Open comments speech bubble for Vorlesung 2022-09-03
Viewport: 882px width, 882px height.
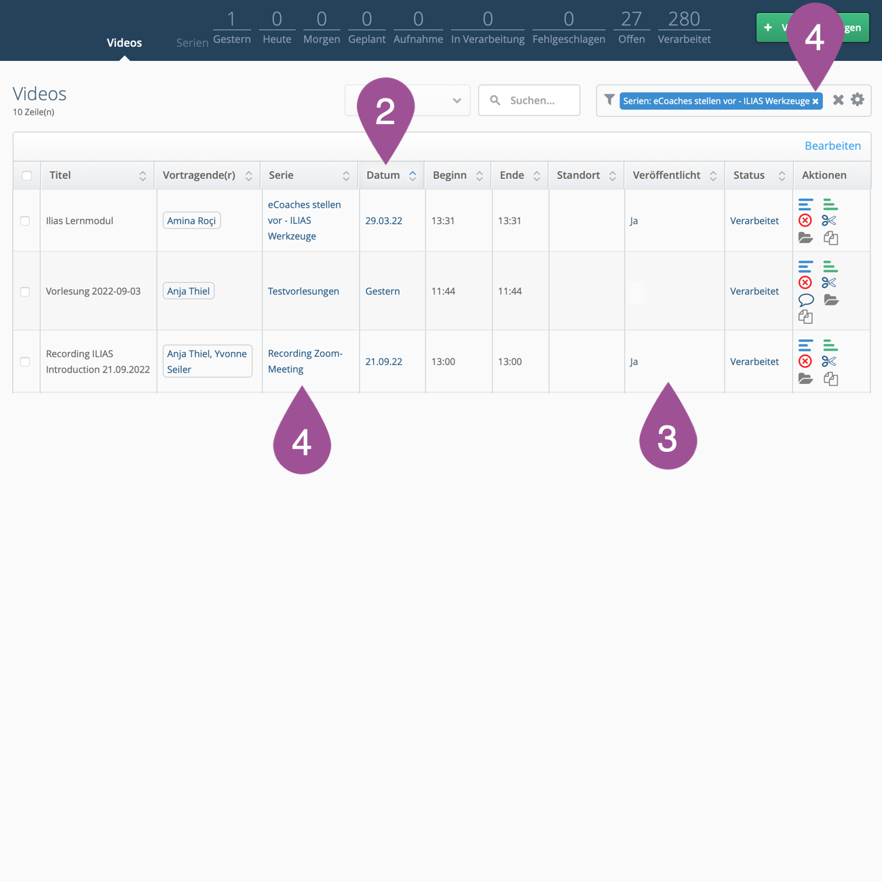[806, 300]
